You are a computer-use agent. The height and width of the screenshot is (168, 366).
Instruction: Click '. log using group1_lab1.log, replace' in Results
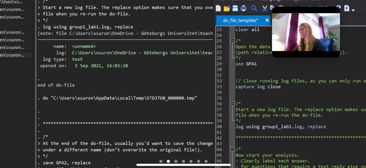[x=85, y=27]
